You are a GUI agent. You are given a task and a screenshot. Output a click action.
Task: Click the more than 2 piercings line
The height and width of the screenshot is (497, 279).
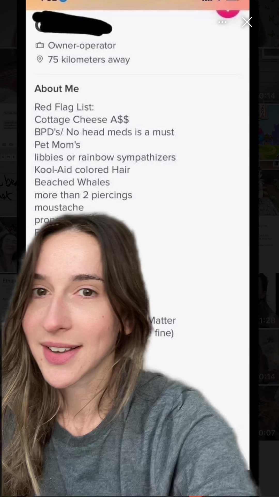point(83,195)
